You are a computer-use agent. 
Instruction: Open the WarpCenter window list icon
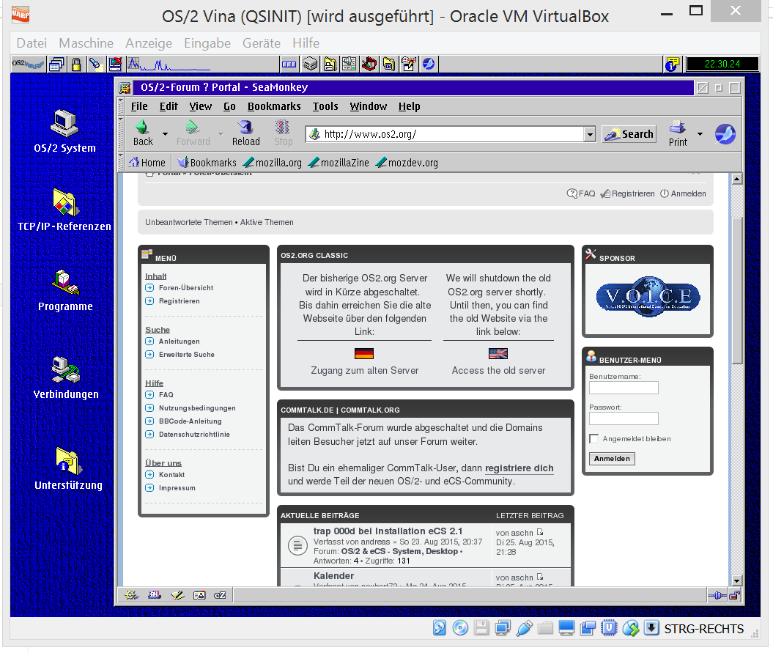coord(56,64)
